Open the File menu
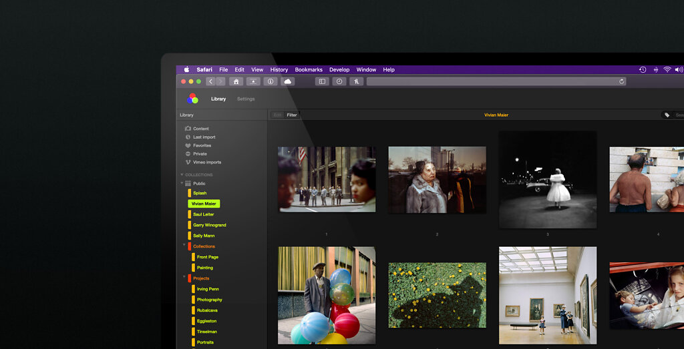Viewport: 684px width, 349px height. coord(223,69)
